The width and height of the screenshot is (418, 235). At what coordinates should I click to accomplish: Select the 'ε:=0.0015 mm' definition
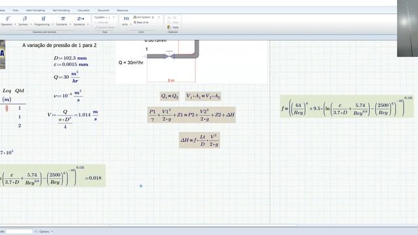point(71,65)
